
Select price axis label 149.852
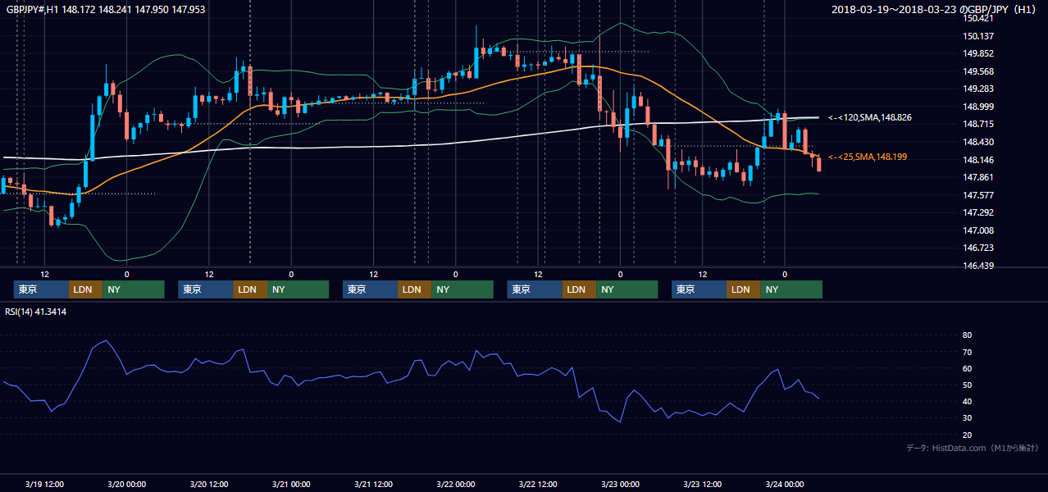point(978,53)
